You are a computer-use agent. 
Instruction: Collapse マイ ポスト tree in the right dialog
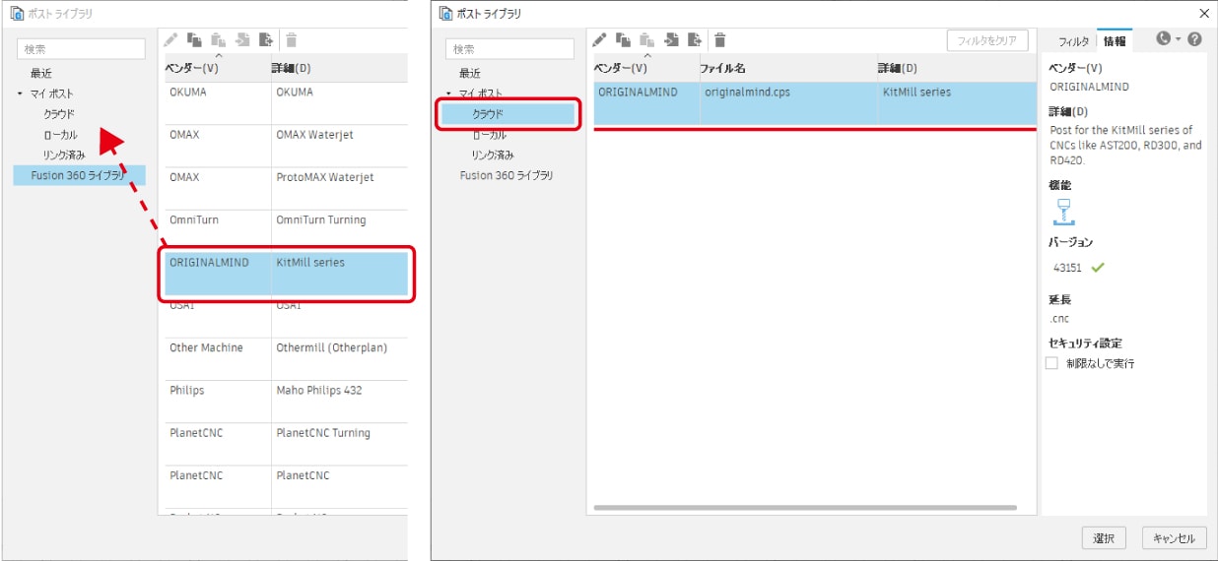(x=448, y=93)
